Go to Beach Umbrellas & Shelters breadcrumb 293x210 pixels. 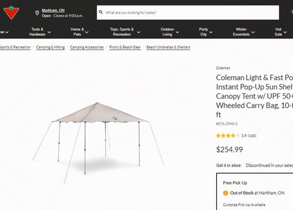tap(168, 47)
